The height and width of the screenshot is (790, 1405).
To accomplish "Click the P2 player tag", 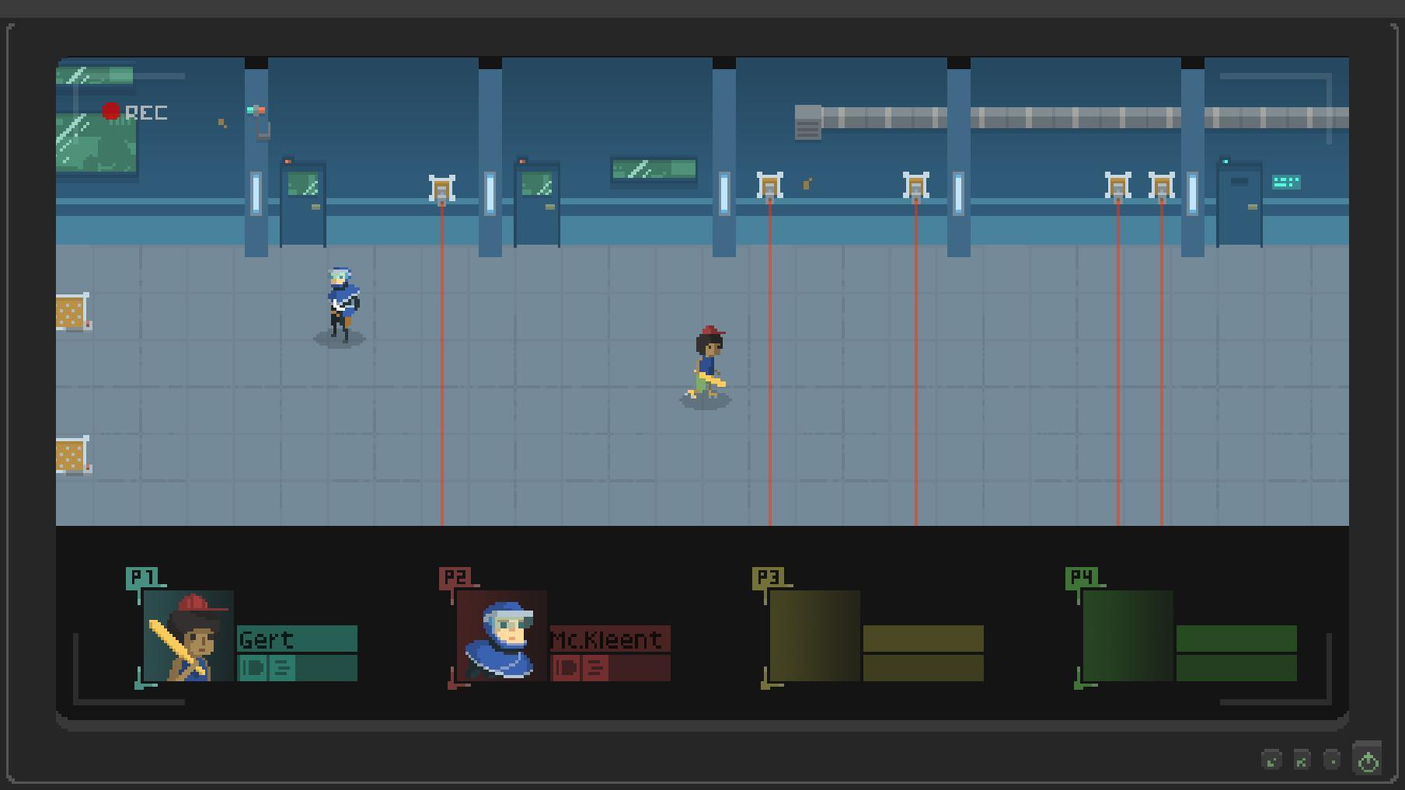I will [455, 576].
